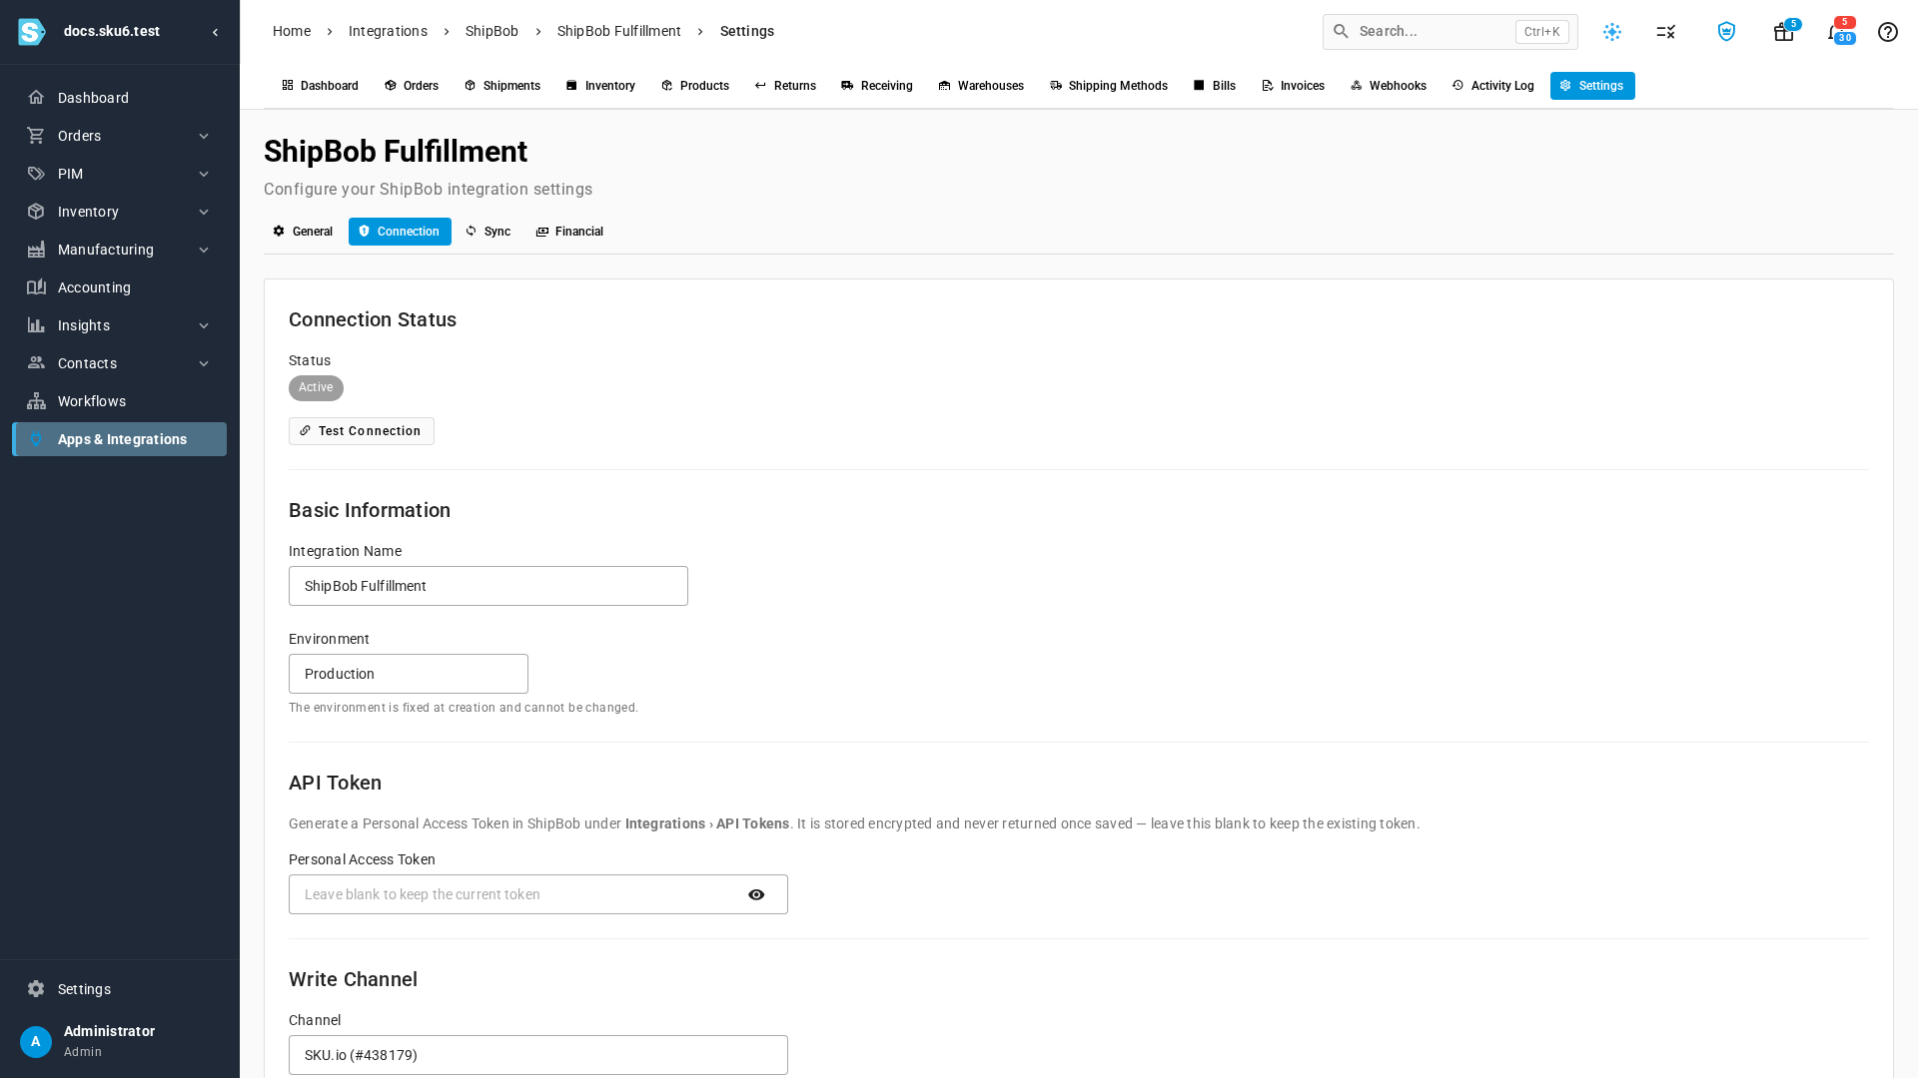Open the sparkle AI assistant icon
This screenshot has height=1078, width=1918.
click(1612, 32)
